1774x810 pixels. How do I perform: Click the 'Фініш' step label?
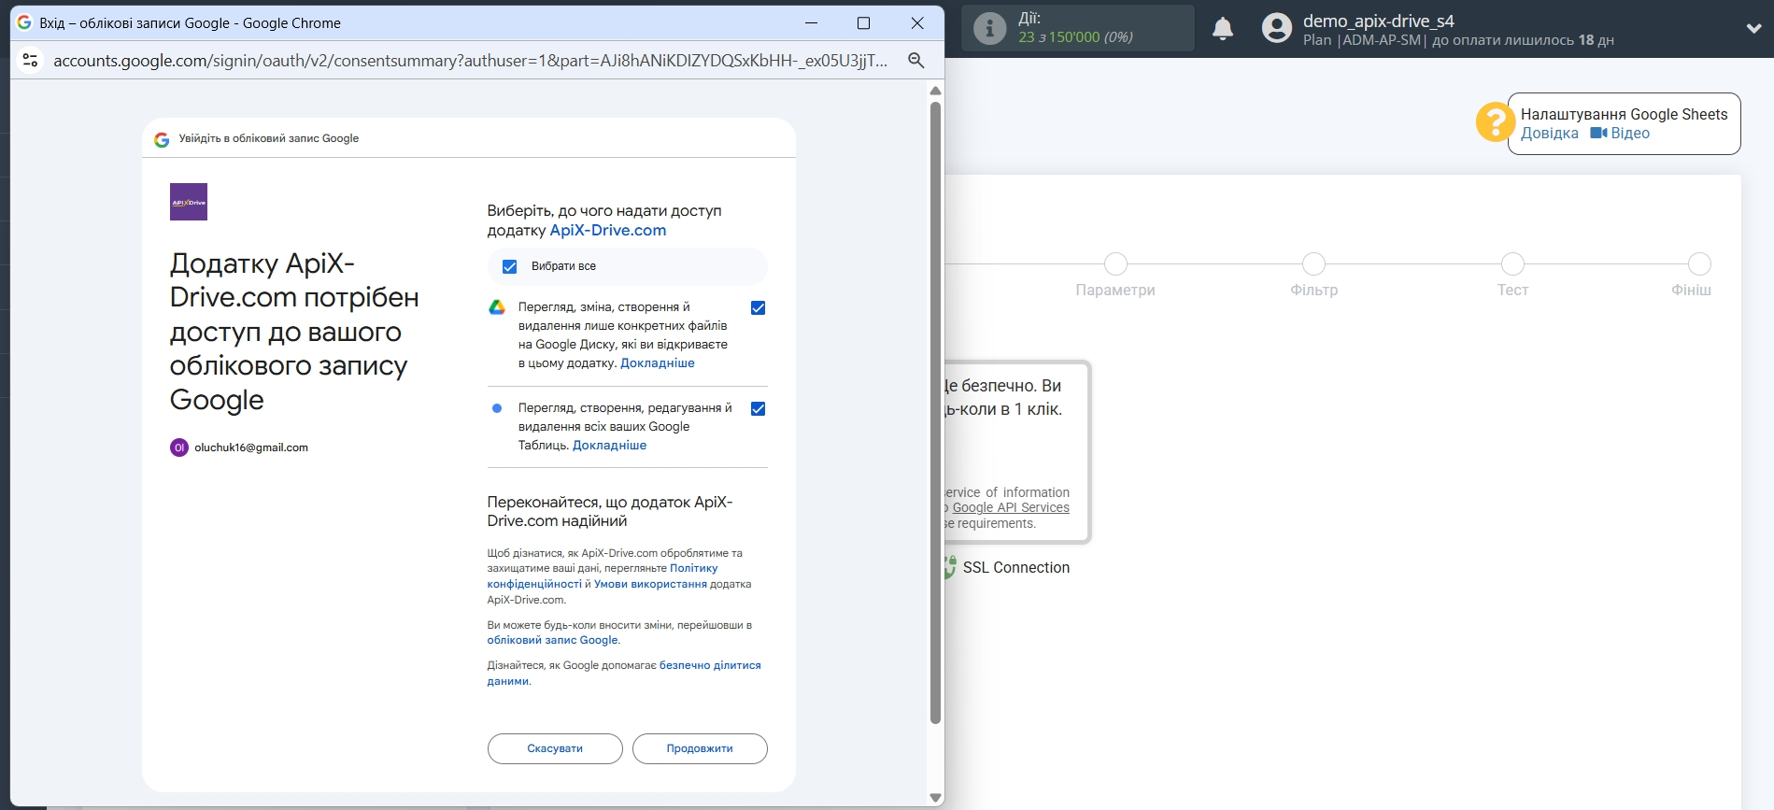(x=1691, y=291)
